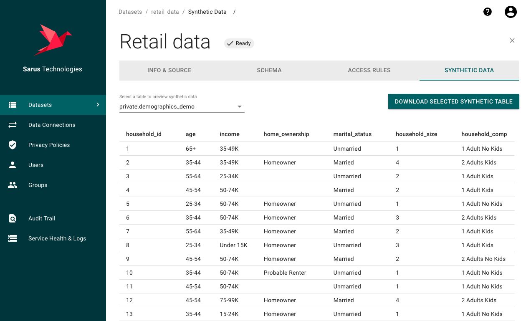Click the Audit Trail magnifier icon
Screen dimensions: 531x321
(13, 218)
